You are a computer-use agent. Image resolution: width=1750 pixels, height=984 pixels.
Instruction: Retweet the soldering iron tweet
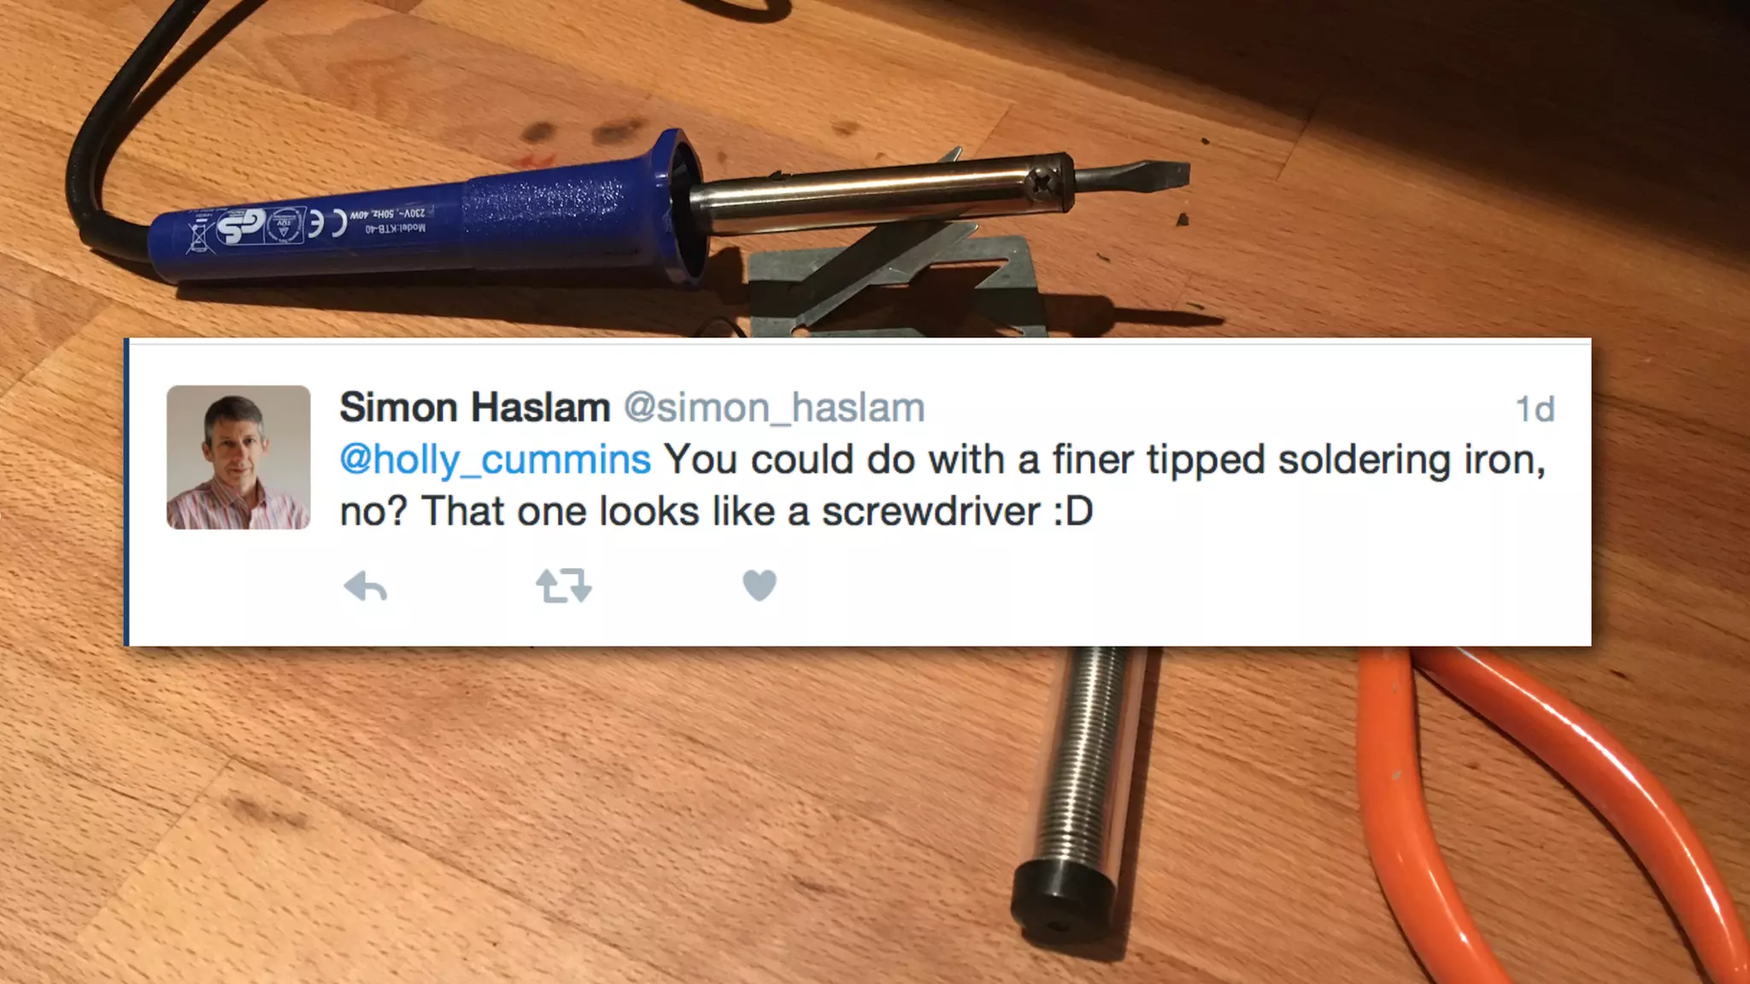click(564, 586)
